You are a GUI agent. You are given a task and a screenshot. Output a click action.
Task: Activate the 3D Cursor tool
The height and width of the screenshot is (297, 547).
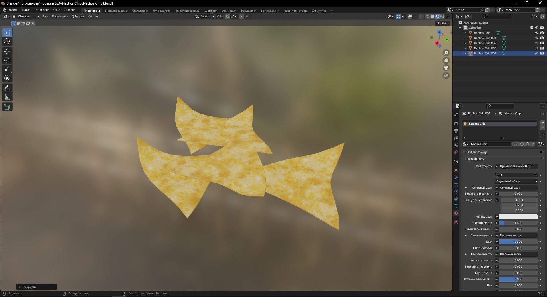[7, 42]
